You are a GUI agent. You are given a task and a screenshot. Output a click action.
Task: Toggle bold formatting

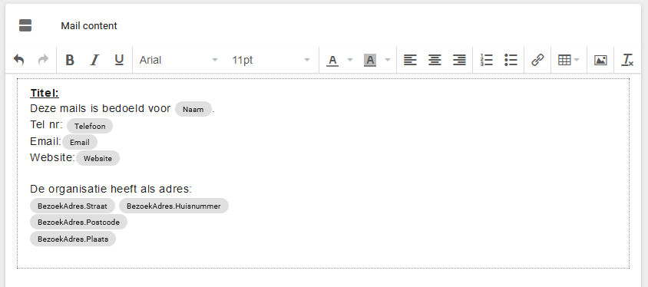[70, 61]
